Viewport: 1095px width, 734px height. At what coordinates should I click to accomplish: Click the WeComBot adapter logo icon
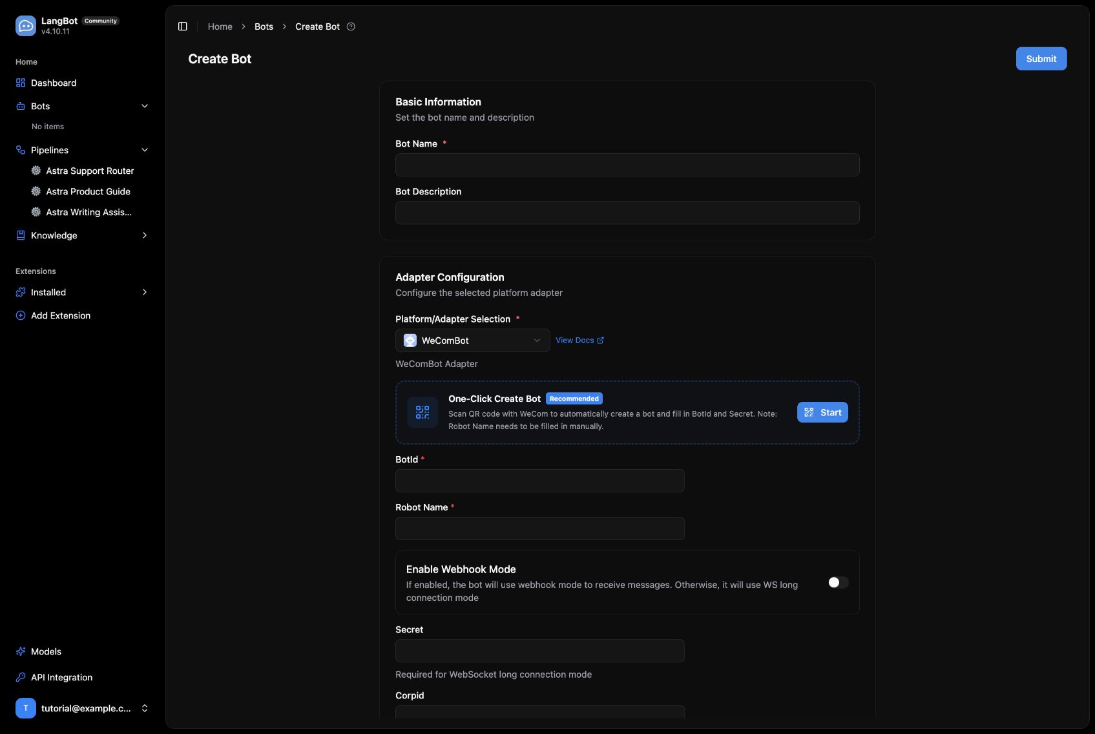click(410, 341)
